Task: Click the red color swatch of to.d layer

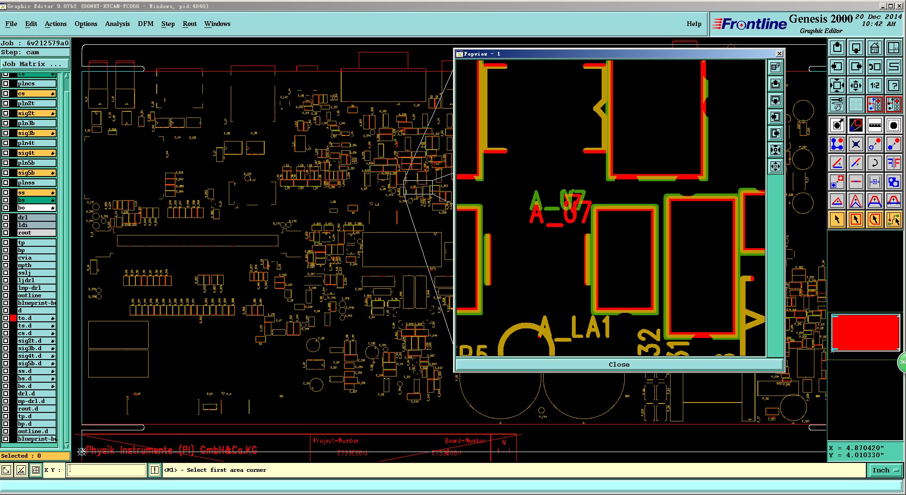Action: [13, 318]
